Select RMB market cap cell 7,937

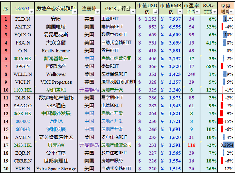pos(171,19)
